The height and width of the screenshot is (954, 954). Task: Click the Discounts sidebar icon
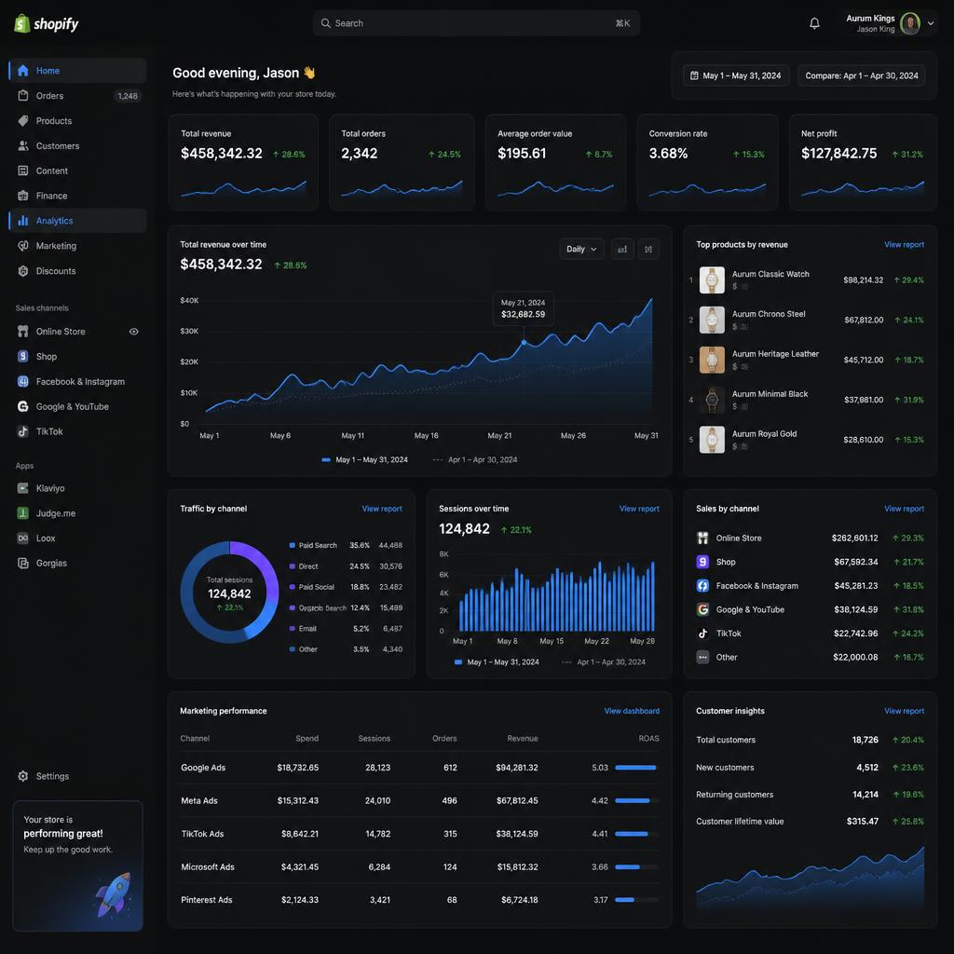23,271
